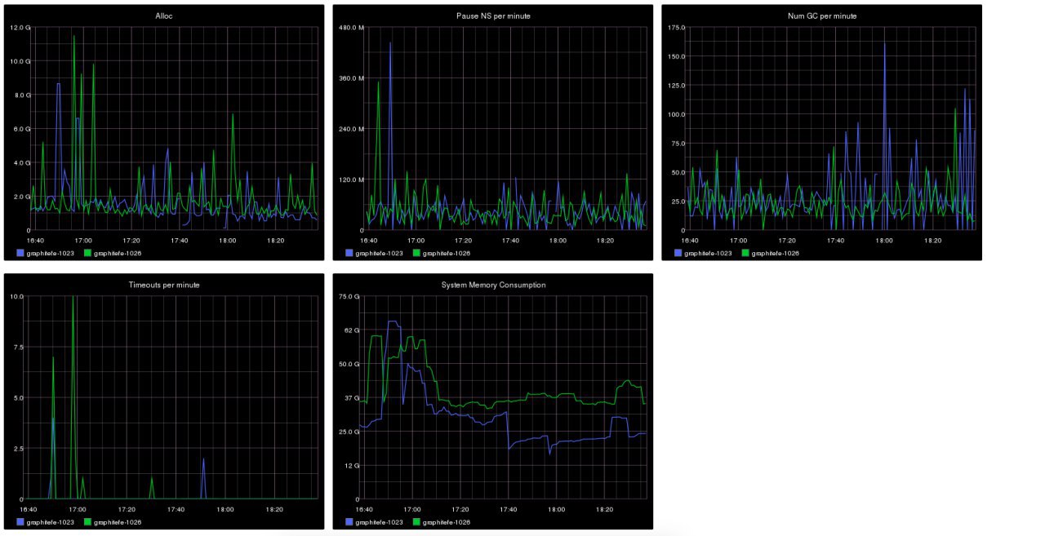Click green swatch in Pause NS legend
The width and height of the screenshot is (1045, 536).
click(x=416, y=254)
